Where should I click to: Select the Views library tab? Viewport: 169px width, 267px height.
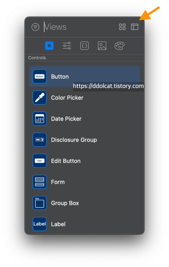point(49,46)
